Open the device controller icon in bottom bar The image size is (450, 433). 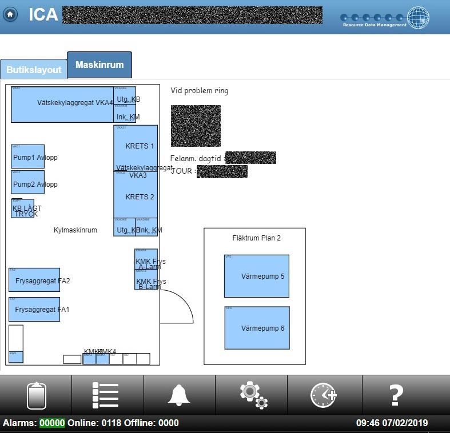click(x=36, y=395)
